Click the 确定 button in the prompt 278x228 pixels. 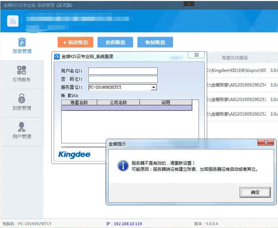[x=255, y=192]
